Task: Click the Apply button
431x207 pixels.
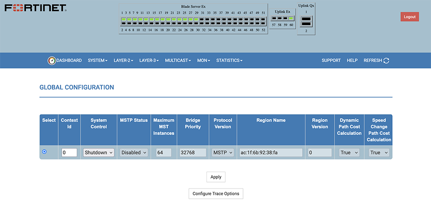Action: (216, 177)
